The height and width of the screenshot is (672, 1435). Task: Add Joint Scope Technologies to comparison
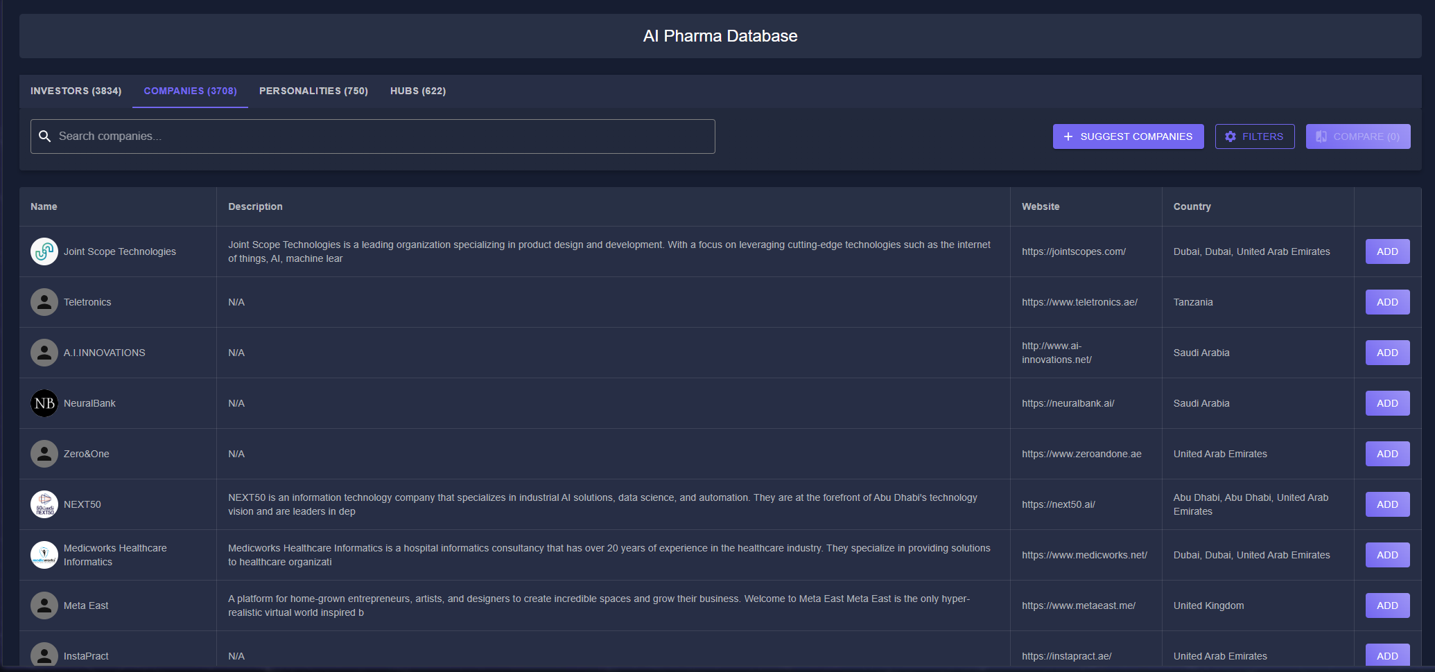coord(1387,251)
